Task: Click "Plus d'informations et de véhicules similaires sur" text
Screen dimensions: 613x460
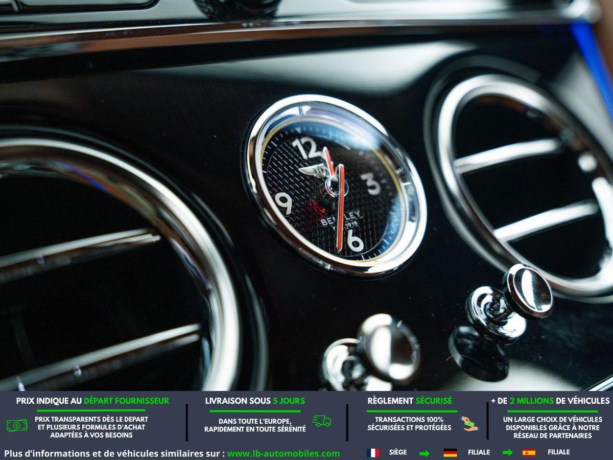Action: [x=114, y=453]
